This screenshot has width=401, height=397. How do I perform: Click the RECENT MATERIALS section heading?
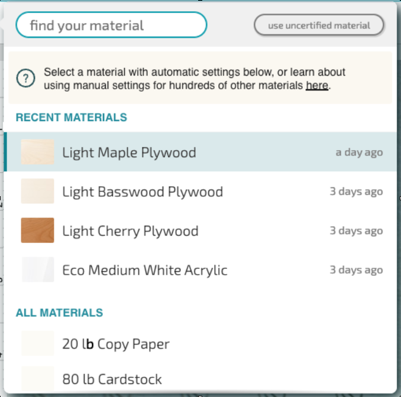pyautogui.click(x=71, y=118)
